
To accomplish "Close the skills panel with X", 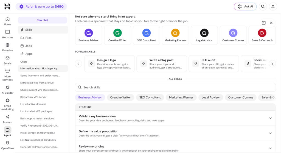I will 271,23.
